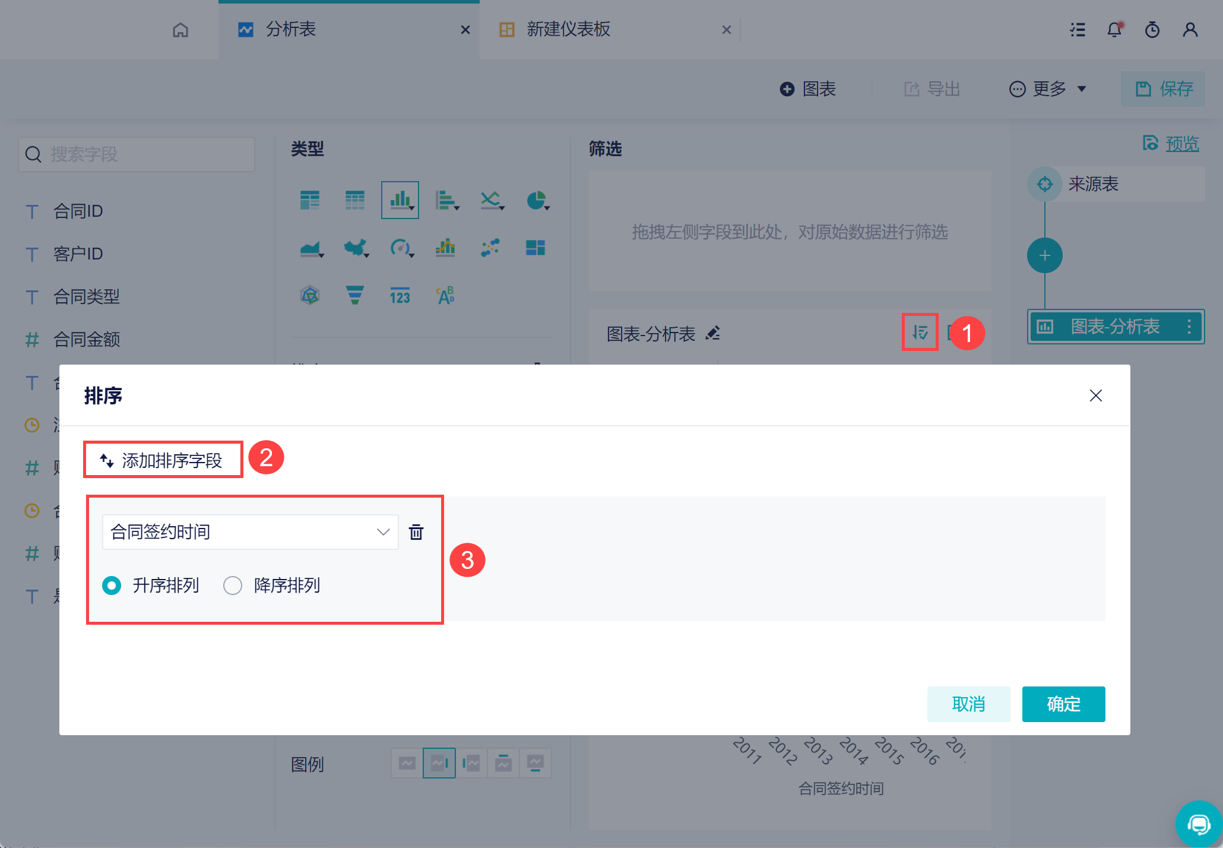The height and width of the screenshot is (848, 1223).
Task: Open the 合同签约时间 field dropdown
Action: [x=250, y=532]
